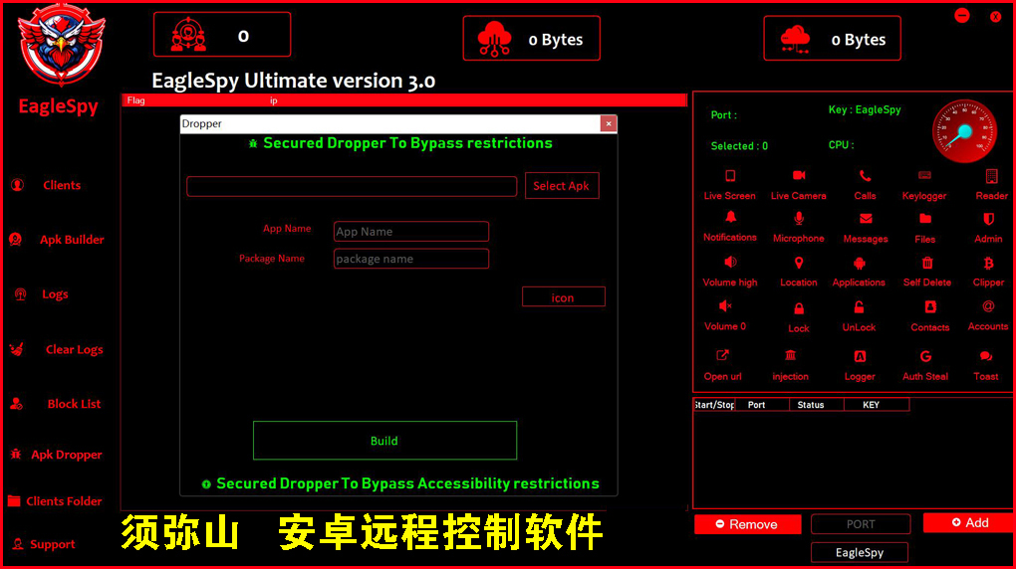Open the Clipper bitcoin icon

coord(989,263)
